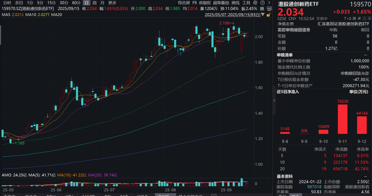Click the help question-mark icon
Screen dimensions: 372x196
[x=263, y=3]
